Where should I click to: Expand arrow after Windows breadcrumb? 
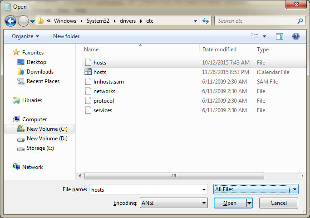[81, 21]
